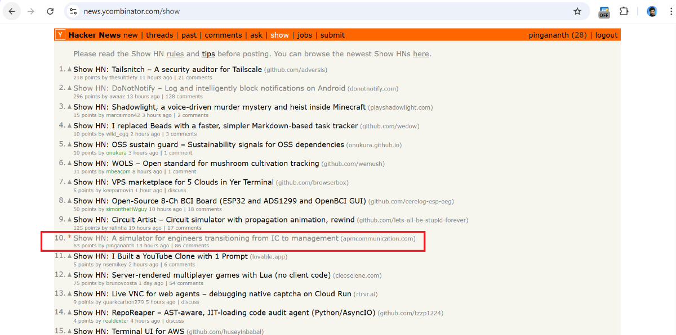Image resolution: width=676 pixels, height=335 pixels.
Task: Upvote the Shadowlight Minecraft post
Action: 70,107
